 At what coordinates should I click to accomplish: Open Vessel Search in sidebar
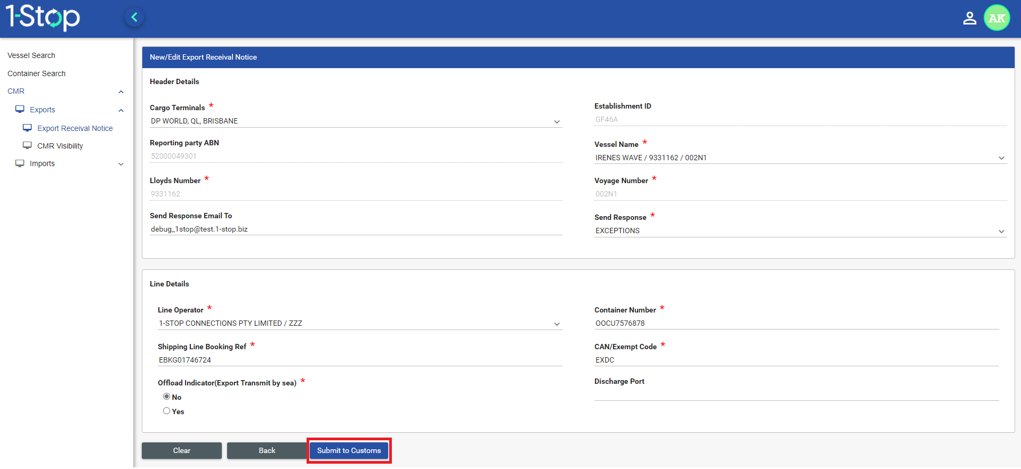(31, 55)
